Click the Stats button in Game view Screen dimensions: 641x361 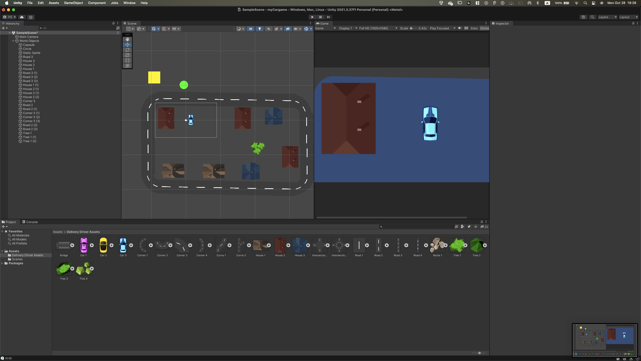[x=474, y=28]
